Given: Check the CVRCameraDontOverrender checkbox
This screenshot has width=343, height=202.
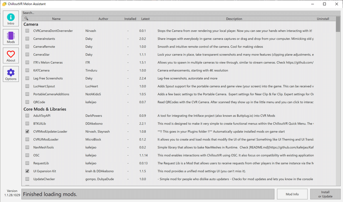Looking at the screenshot, I should click(x=27, y=30).
